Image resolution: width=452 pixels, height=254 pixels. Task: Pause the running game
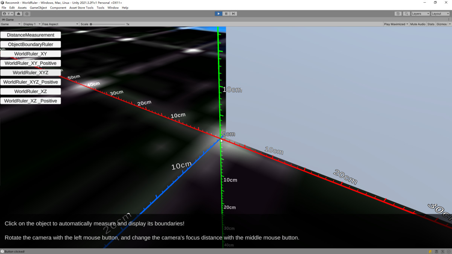pyautogui.click(x=226, y=14)
